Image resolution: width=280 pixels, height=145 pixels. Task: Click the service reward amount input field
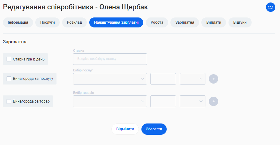coord(163,79)
